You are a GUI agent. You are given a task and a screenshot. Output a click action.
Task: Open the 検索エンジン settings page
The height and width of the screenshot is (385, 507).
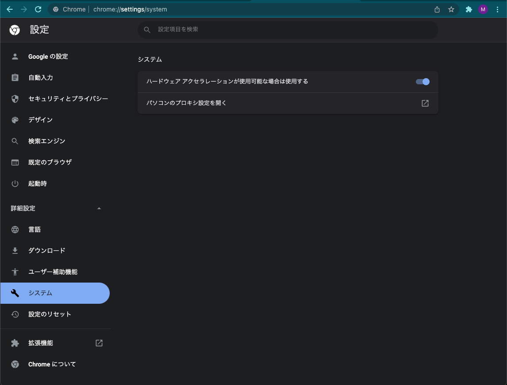pyautogui.click(x=46, y=141)
